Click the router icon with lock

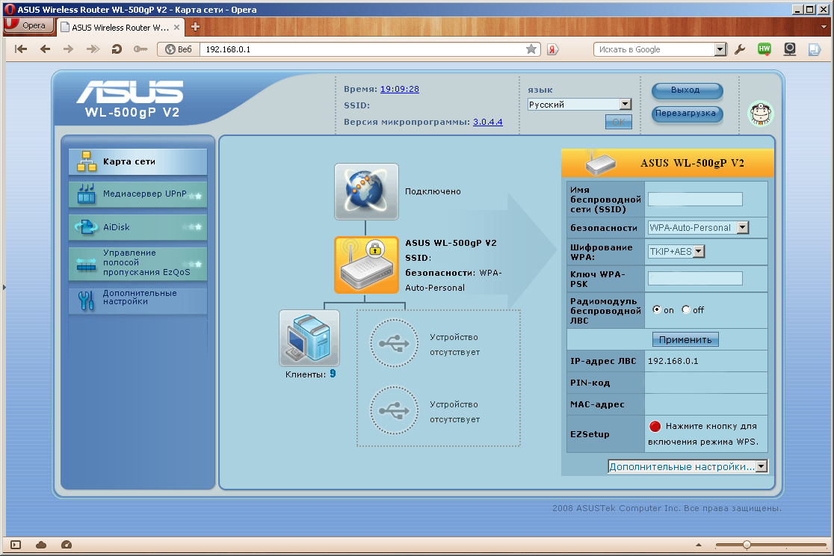366,265
